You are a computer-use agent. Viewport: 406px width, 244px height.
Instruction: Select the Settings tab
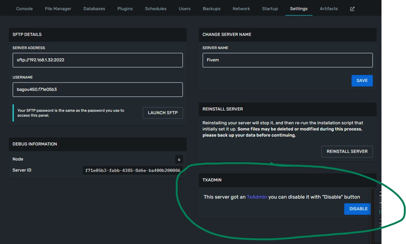299,9
